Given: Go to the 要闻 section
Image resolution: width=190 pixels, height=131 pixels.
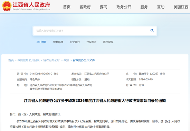Looking at the screenshot, I should pyautogui.click(x=104, y=7).
